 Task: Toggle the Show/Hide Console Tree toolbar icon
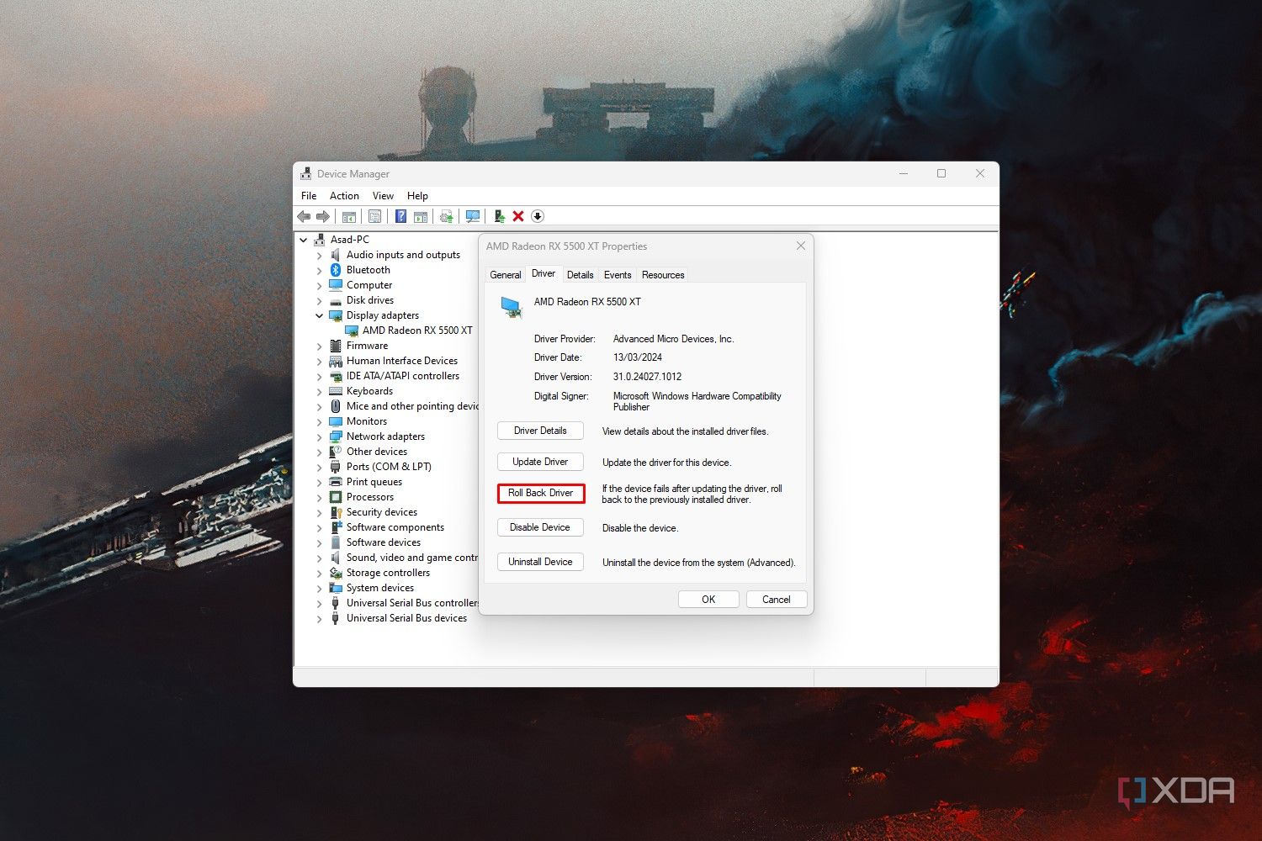349,216
